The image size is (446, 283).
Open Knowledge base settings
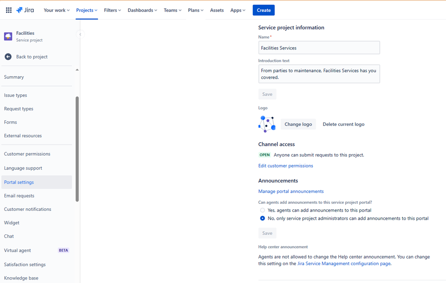pyautogui.click(x=37, y=278)
